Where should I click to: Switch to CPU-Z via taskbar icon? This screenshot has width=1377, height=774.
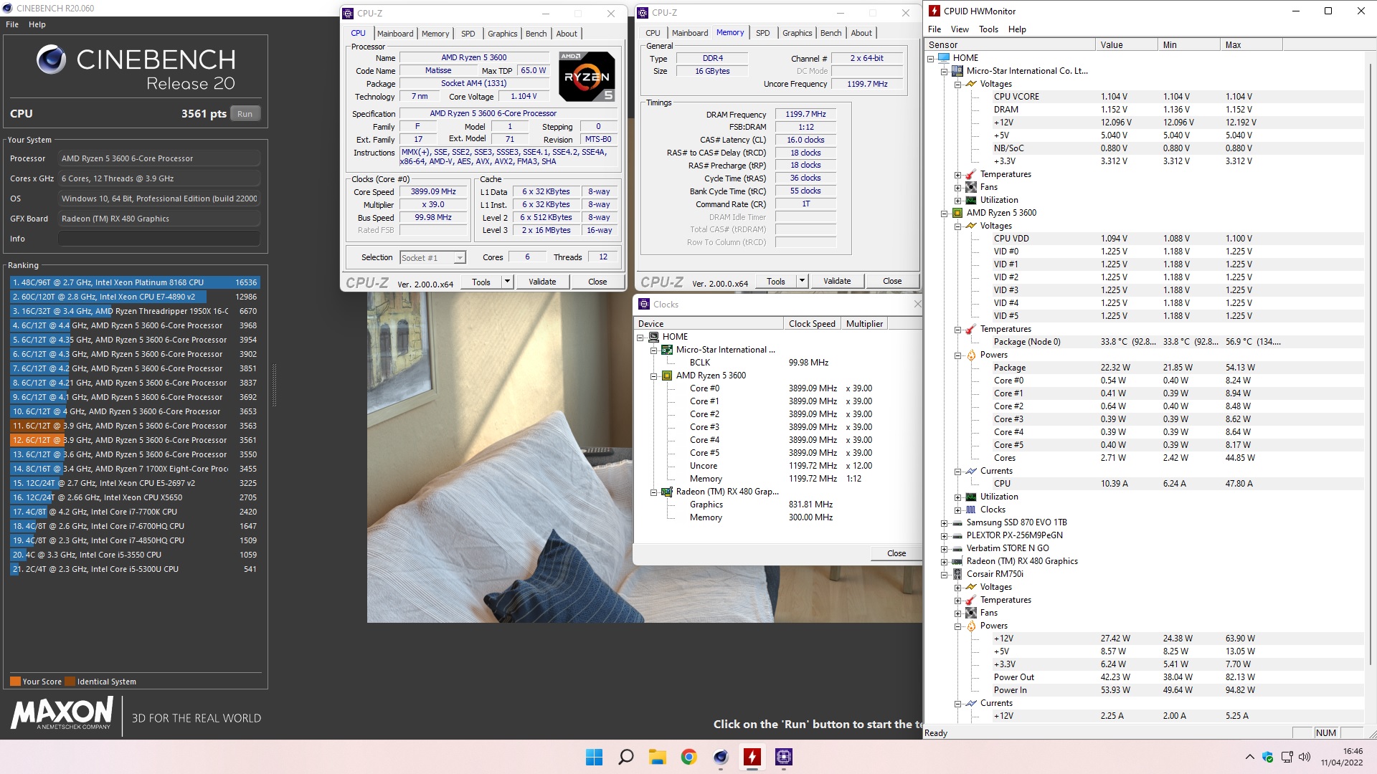pos(783,757)
